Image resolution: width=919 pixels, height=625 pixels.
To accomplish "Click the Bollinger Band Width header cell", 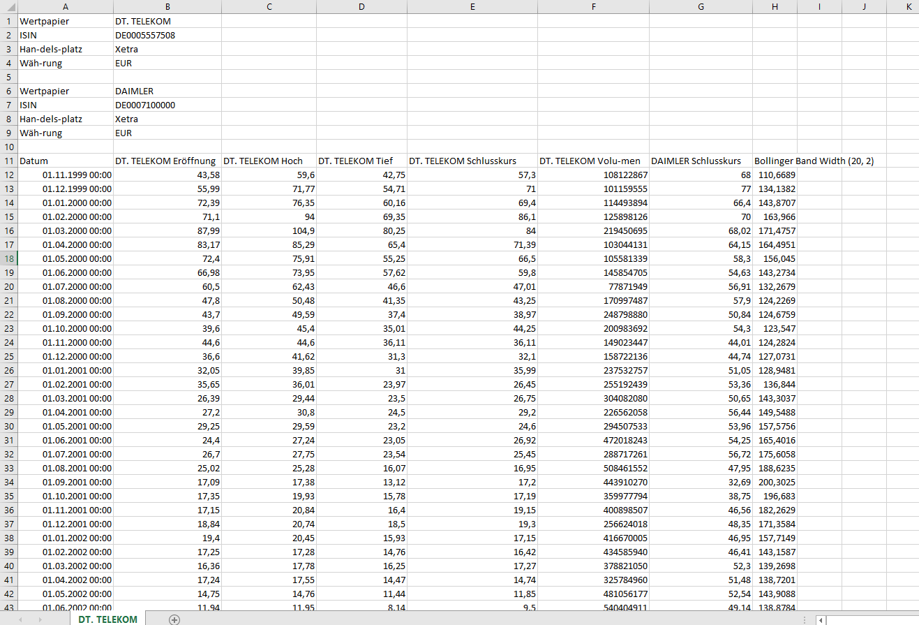I will pos(775,161).
